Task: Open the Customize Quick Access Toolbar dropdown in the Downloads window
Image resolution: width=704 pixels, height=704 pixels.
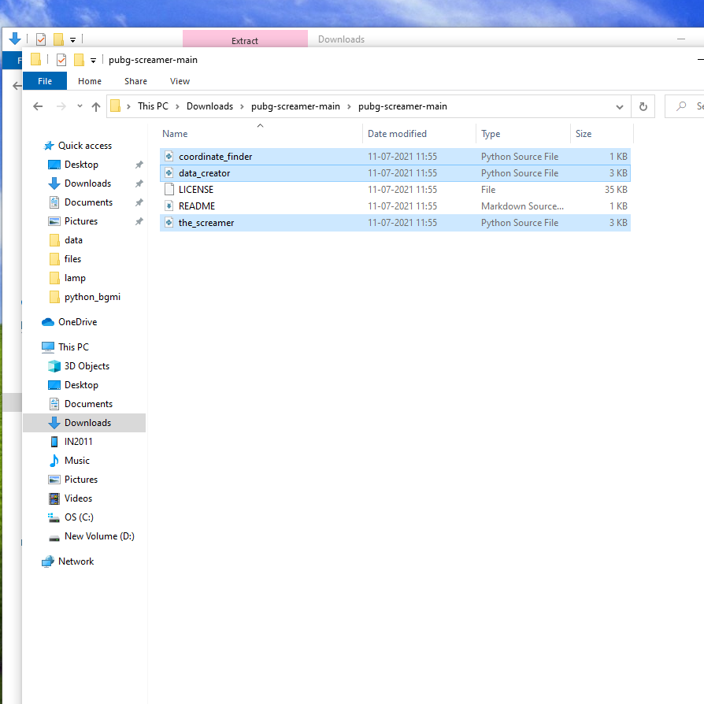Action: point(72,40)
